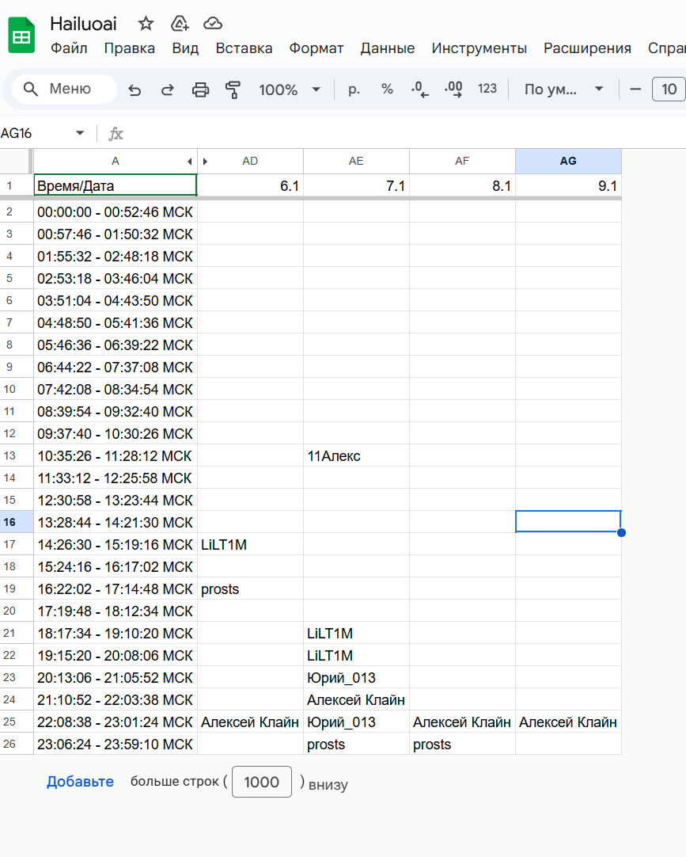The width and height of the screenshot is (686, 857).
Task: Print the spreadsheet
Action: click(200, 90)
